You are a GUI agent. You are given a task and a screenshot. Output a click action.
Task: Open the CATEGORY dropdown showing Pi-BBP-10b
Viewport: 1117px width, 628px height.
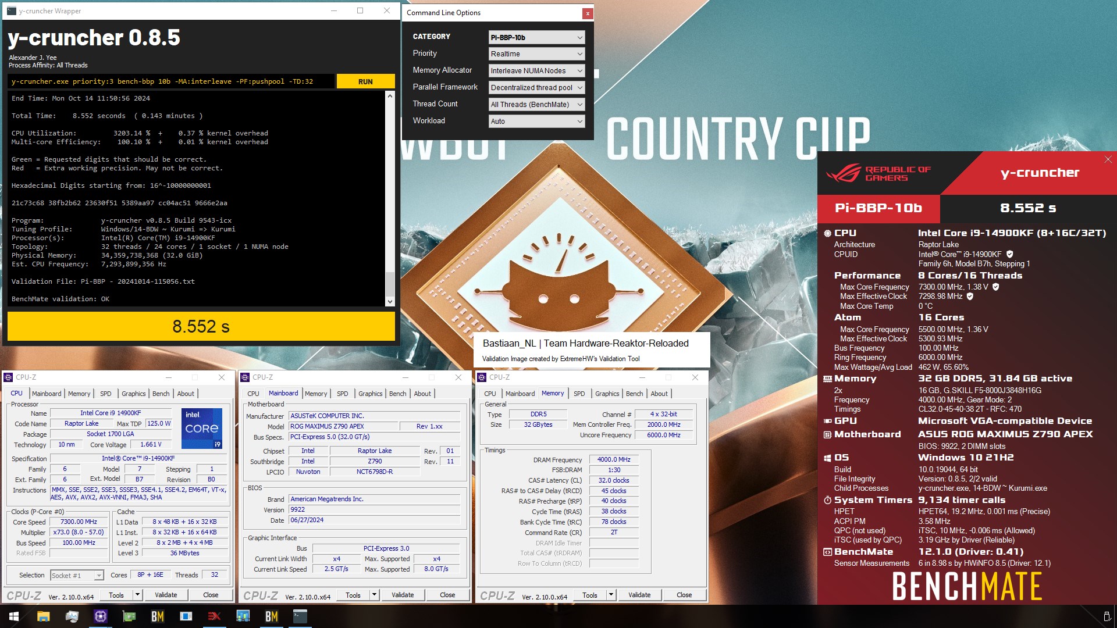point(536,37)
